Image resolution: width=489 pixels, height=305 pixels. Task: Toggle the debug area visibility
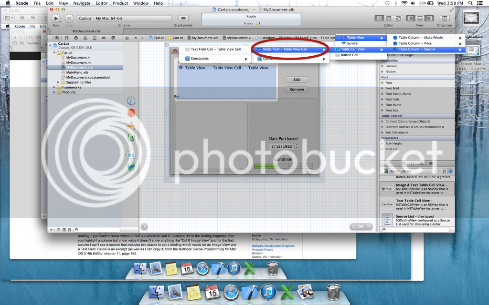point(420,19)
